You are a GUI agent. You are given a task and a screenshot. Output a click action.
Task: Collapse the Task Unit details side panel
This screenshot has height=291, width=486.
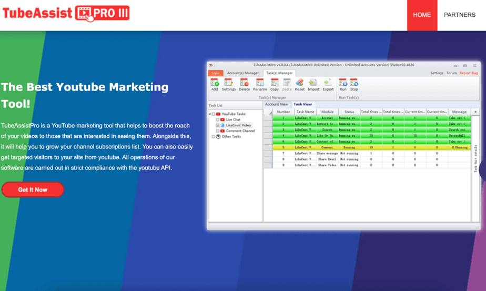475,112
